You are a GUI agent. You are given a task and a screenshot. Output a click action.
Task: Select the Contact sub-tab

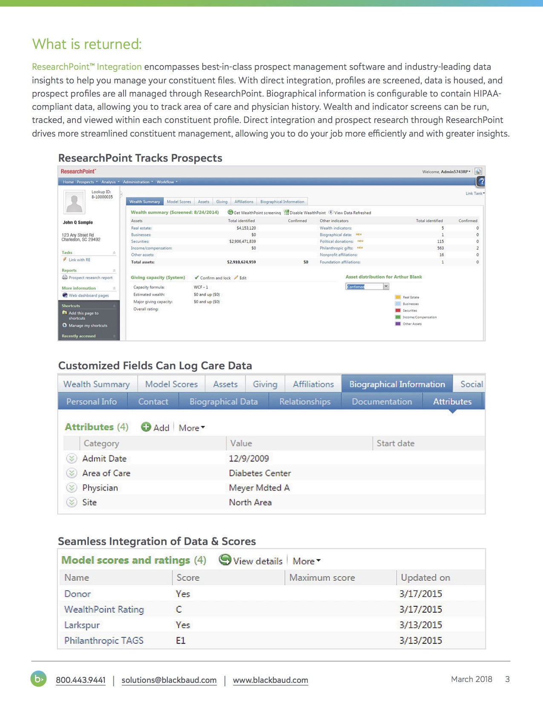pyautogui.click(x=153, y=401)
